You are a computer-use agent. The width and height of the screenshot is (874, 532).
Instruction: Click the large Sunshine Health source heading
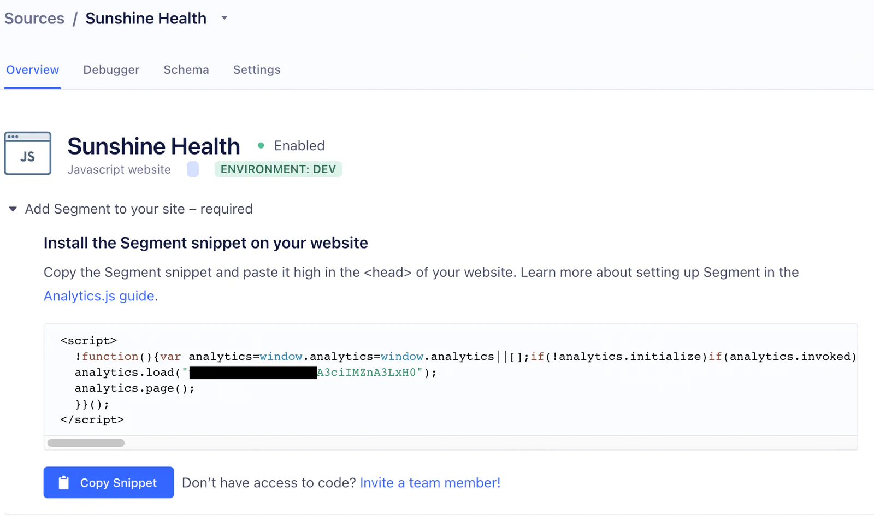point(153,146)
